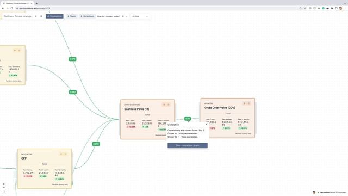Click See comparison graph button
The image size is (348, 196).
188,145
